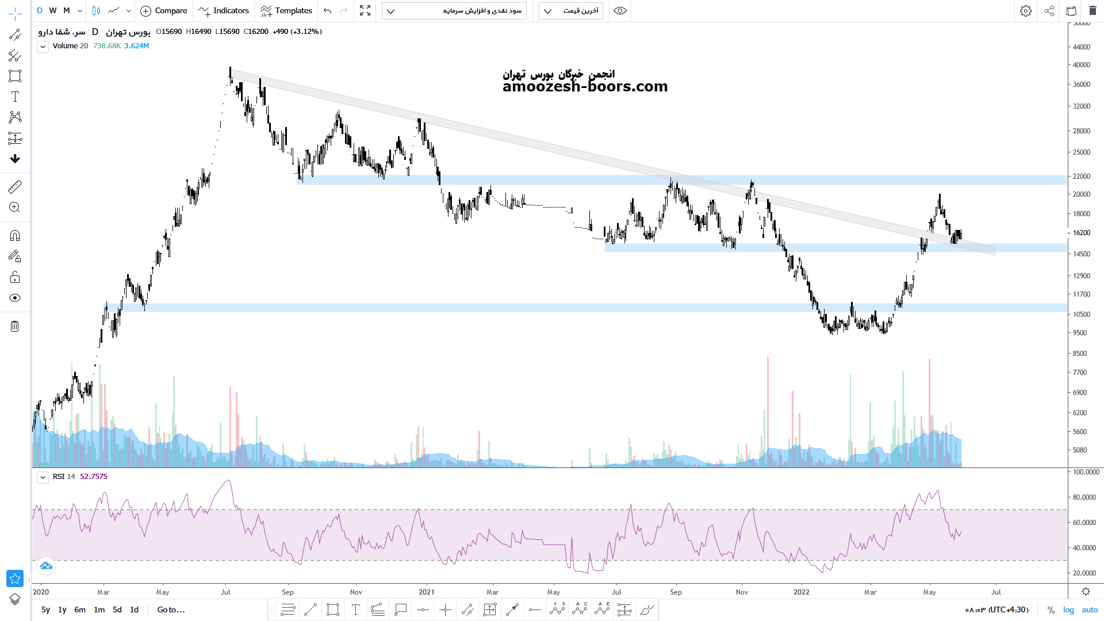This screenshot has width=1104, height=621.
Task: Select the text tool in left sidebar
Action: click(x=15, y=97)
